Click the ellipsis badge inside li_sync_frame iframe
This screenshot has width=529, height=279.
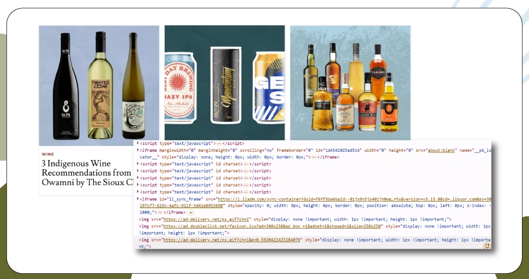(161, 212)
